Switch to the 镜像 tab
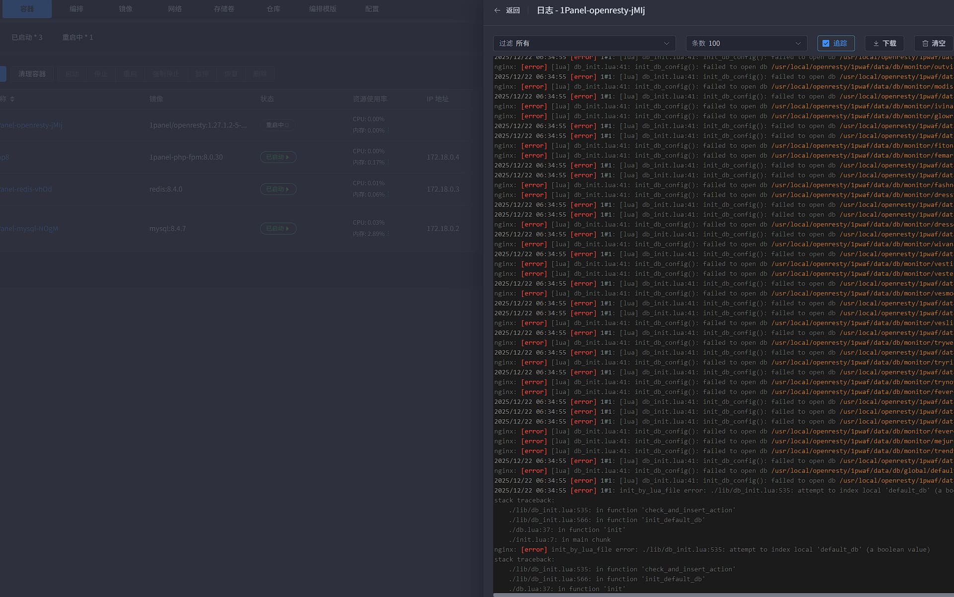The image size is (954, 597). [126, 9]
